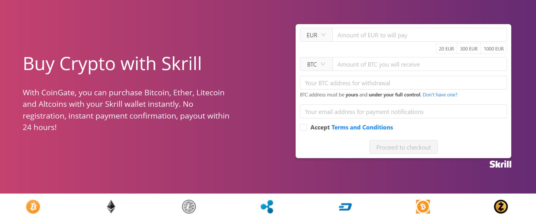
Task: Focus the amount of EUR to pay field
Action: (x=420, y=35)
